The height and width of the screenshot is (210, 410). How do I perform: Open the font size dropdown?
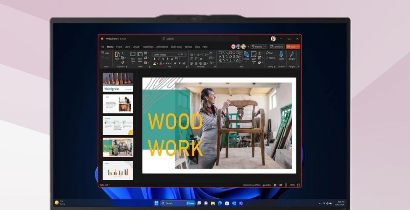185,54
